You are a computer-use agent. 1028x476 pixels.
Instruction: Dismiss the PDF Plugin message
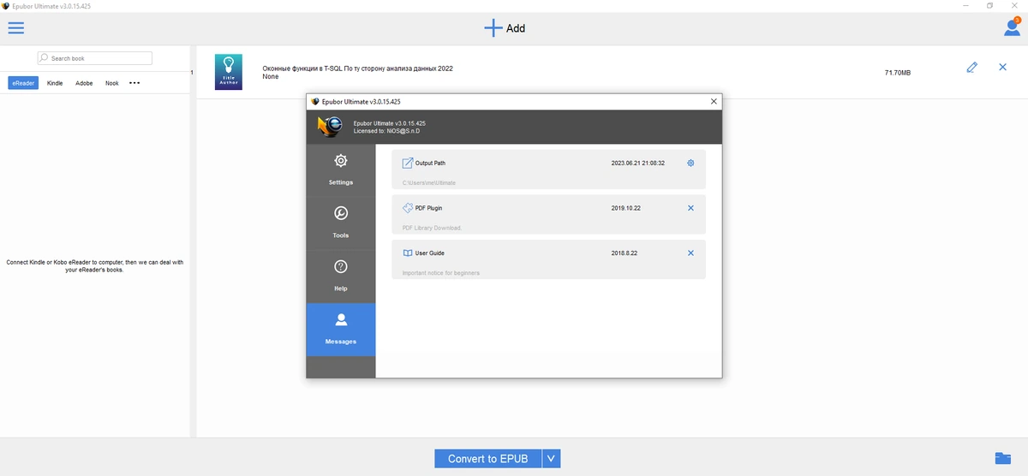(x=690, y=208)
